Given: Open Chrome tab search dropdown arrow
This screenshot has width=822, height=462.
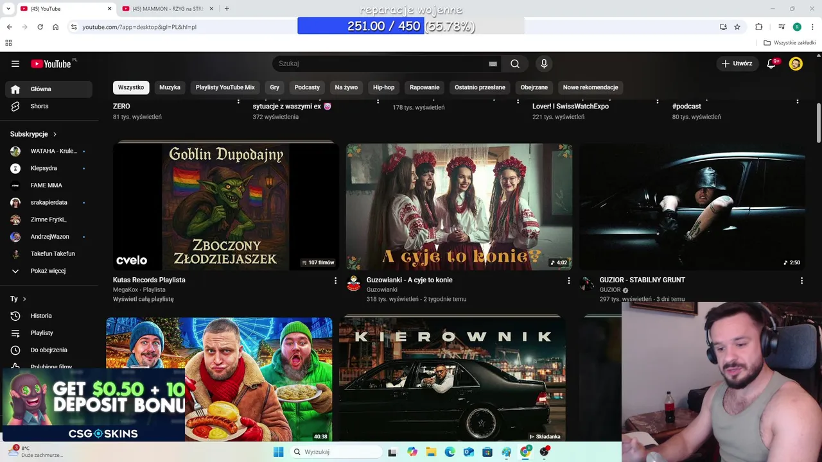Looking at the screenshot, I should tap(8, 9).
